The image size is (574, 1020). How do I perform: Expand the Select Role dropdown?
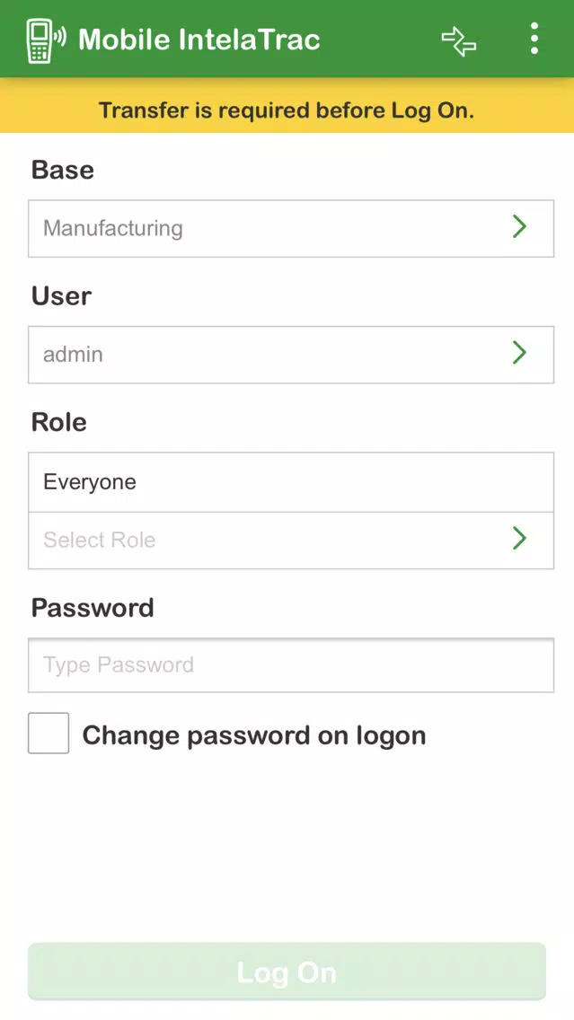[291, 540]
